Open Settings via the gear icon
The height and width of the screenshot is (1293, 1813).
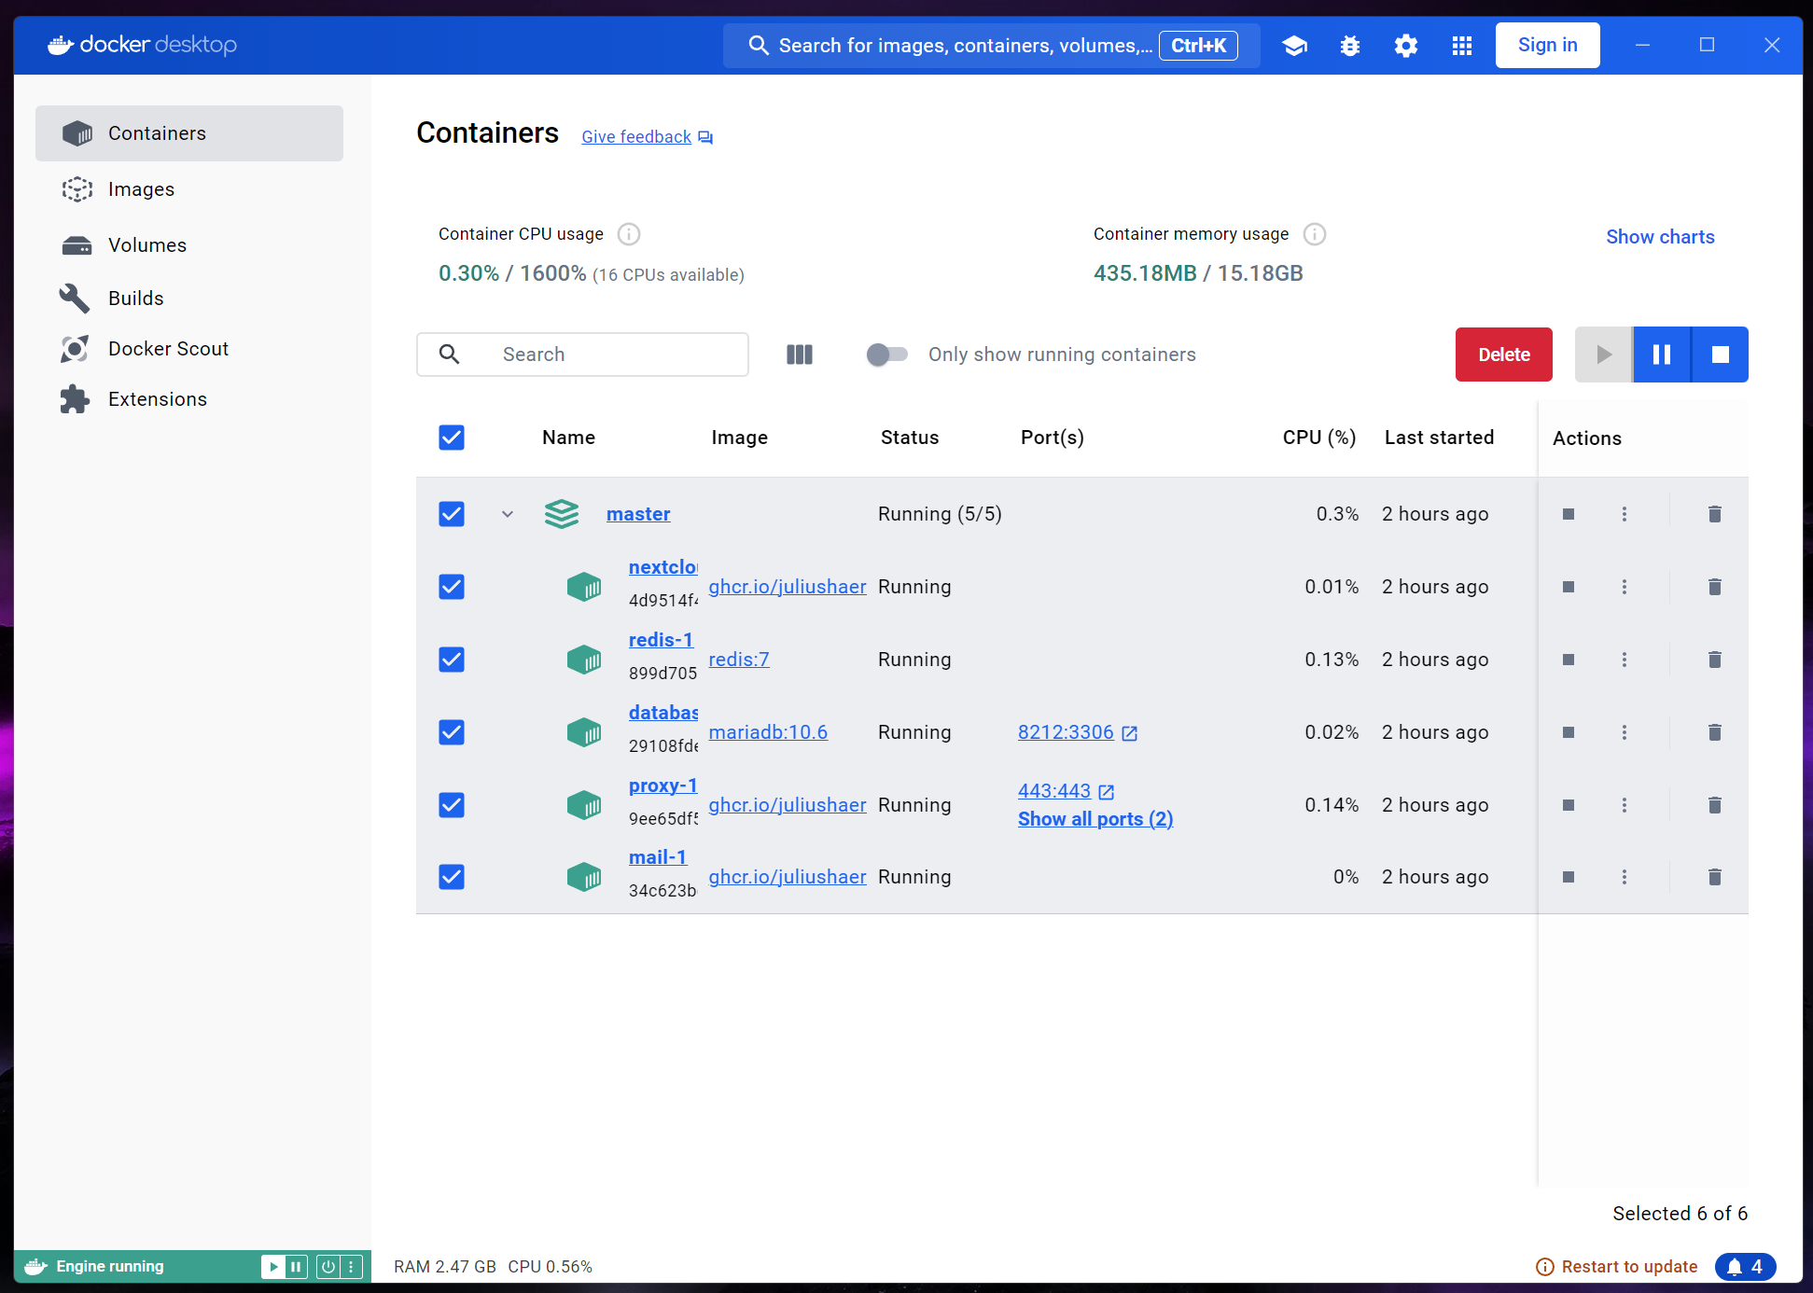pyautogui.click(x=1405, y=46)
